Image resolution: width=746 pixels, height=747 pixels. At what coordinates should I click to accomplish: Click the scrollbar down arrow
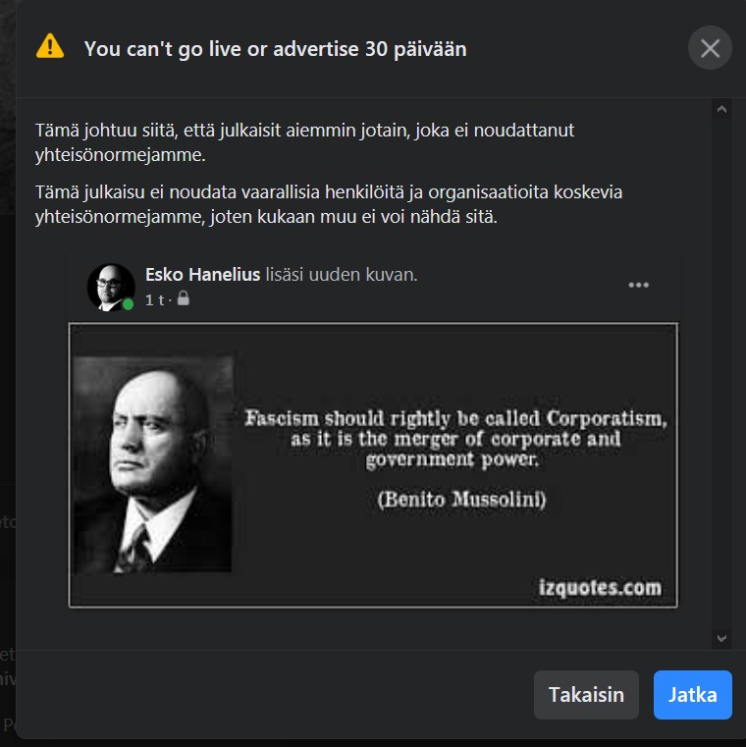[x=721, y=638]
